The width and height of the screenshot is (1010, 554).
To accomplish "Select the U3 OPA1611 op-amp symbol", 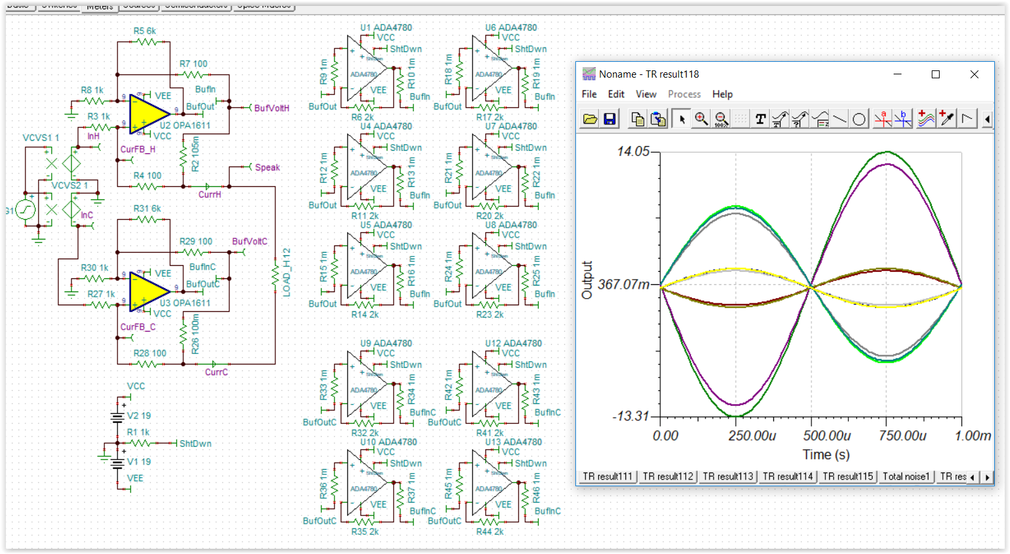I will (x=149, y=291).
